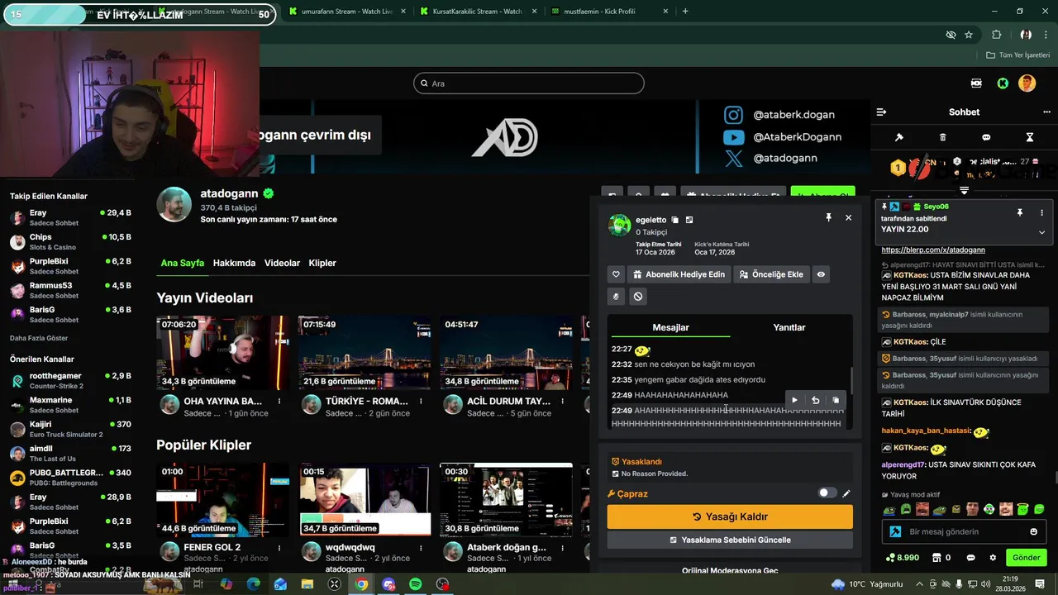Screen dimensions: 1058x595
Task: Copy the egeletto username
Action: pyautogui.click(x=675, y=220)
